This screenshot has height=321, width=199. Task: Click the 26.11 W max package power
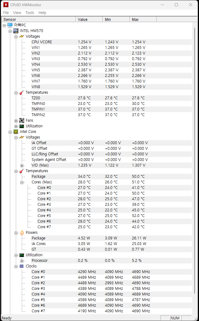tap(139, 238)
